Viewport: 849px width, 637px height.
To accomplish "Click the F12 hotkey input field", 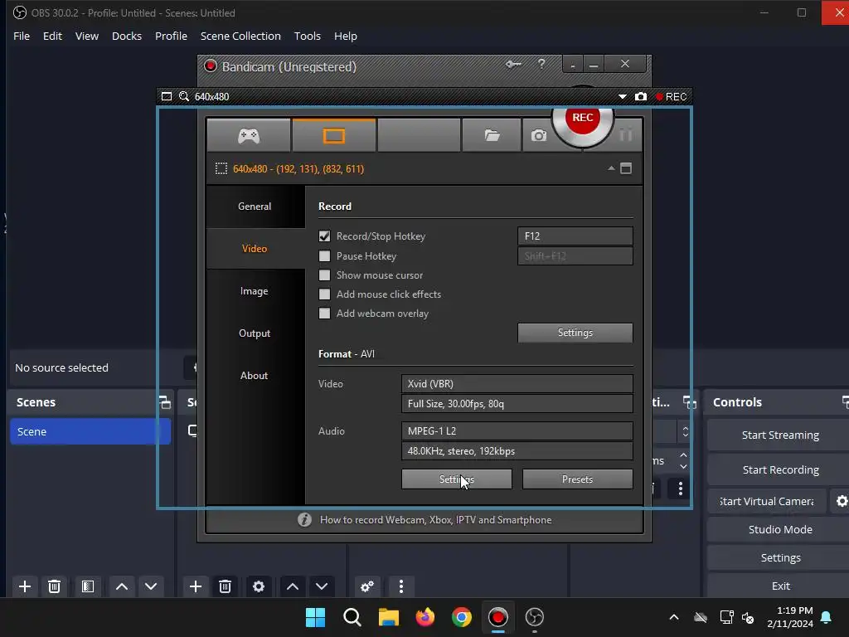I will (x=575, y=236).
